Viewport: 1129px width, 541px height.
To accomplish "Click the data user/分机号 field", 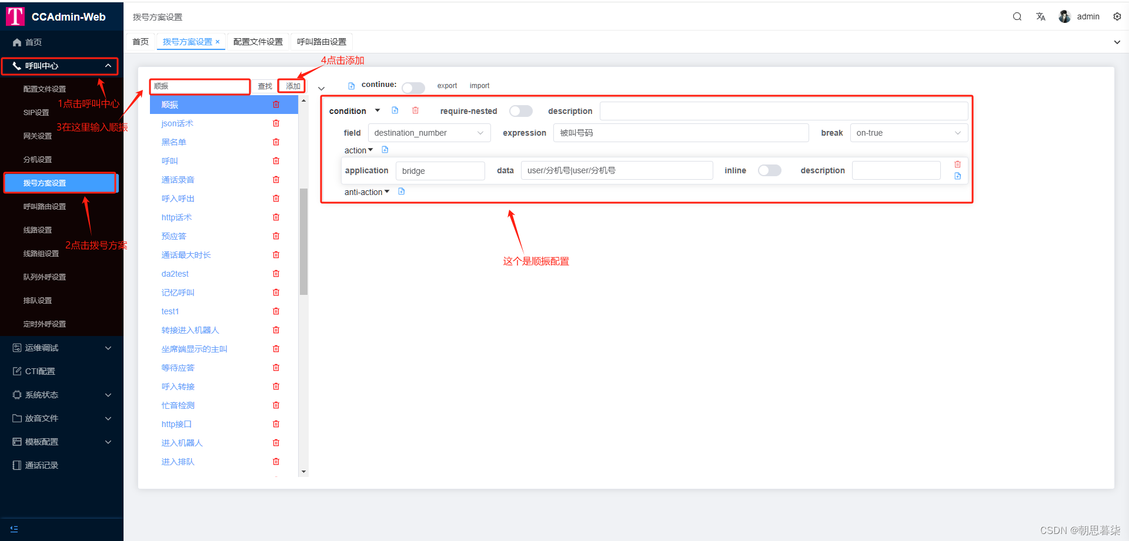I will 617,170.
